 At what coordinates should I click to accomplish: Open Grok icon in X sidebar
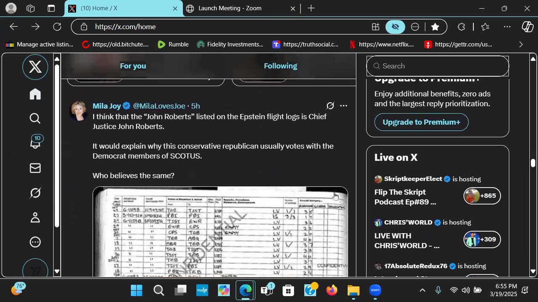click(35, 193)
